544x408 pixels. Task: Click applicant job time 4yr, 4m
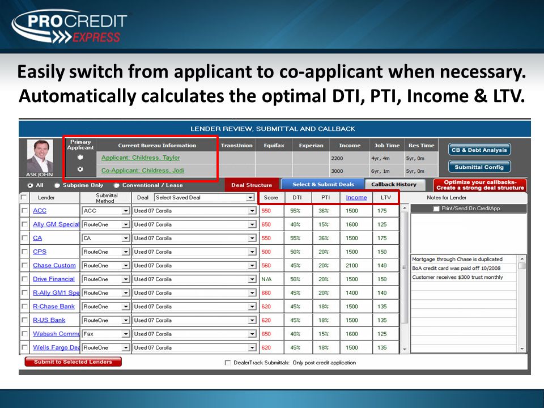(381, 158)
